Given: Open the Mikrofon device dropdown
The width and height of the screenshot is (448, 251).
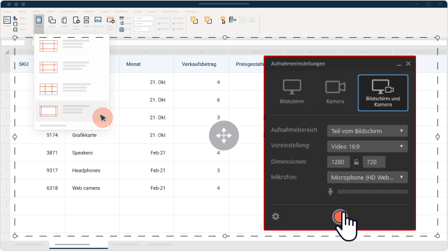Looking at the screenshot, I should point(367,178).
